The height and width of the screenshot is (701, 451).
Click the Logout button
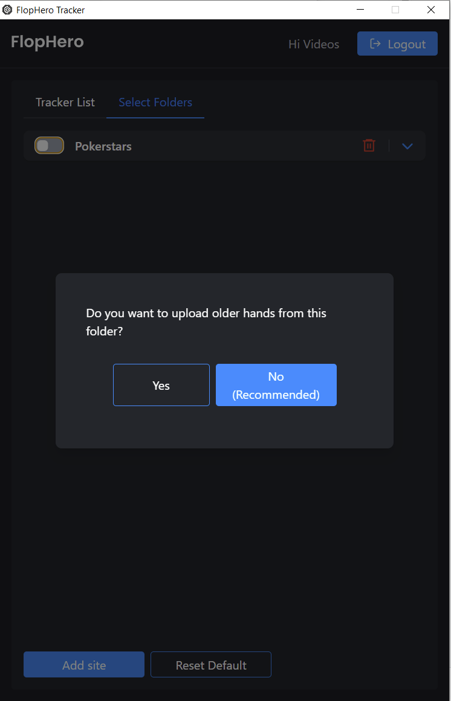tap(397, 44)
